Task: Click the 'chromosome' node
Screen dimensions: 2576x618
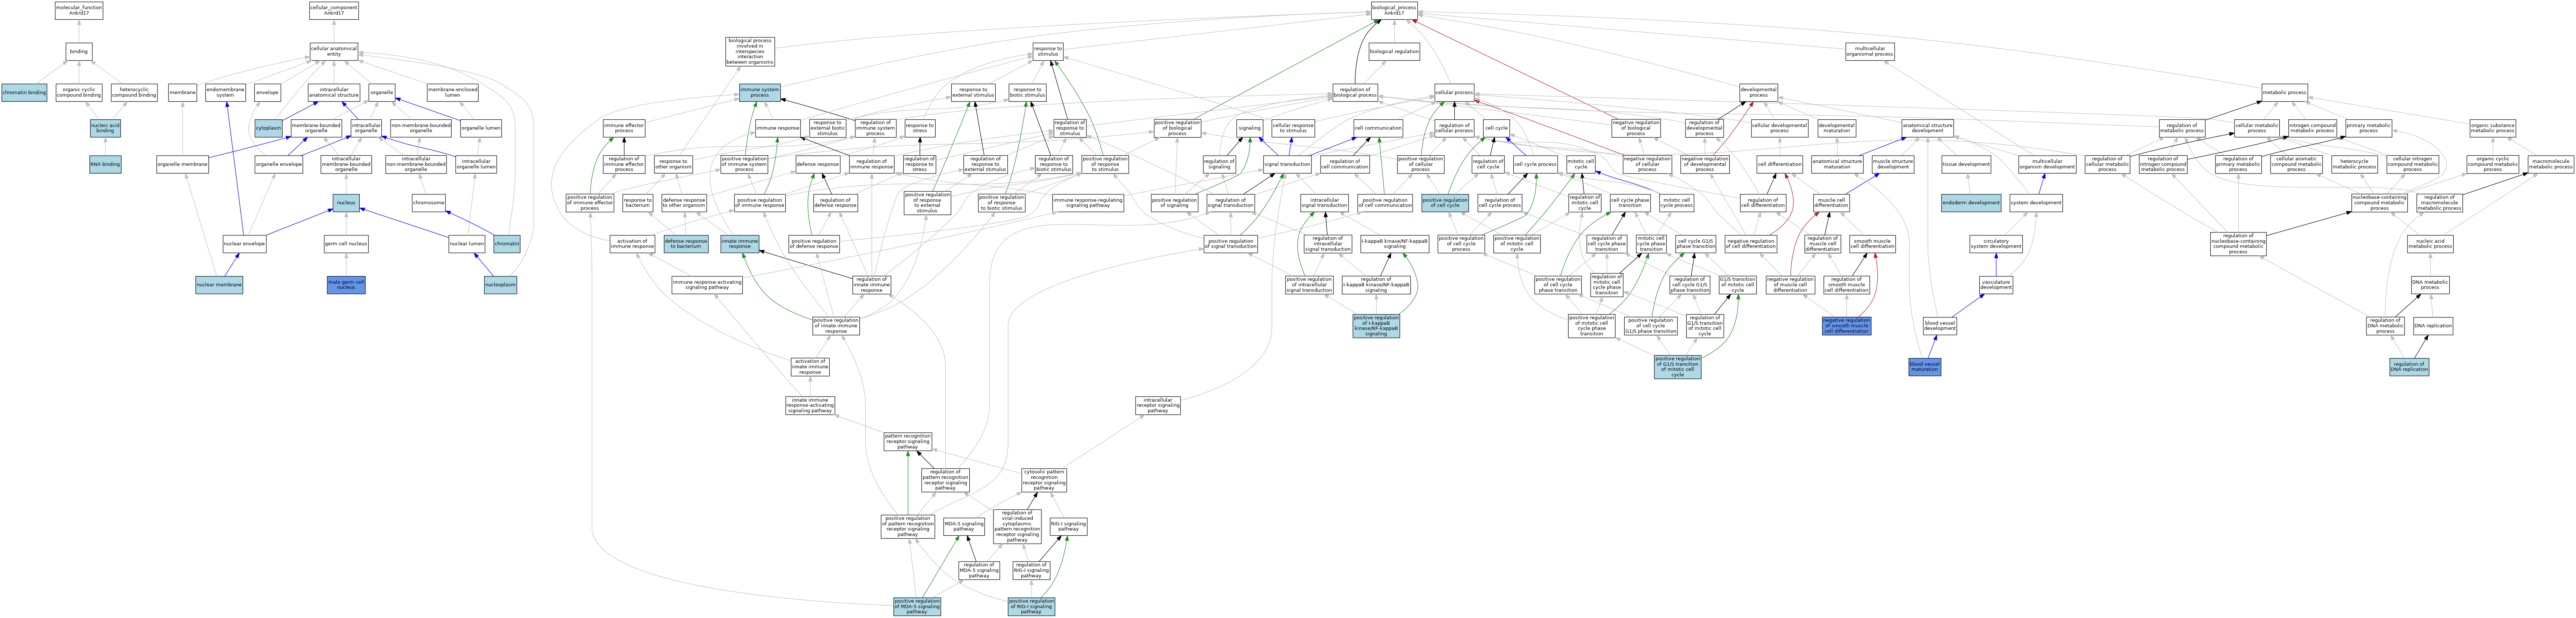Action: click(429, 203)
